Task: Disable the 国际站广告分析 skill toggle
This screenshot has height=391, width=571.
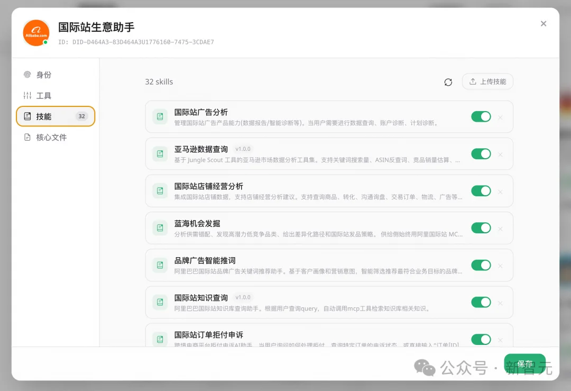Action: click(x=481, y=116)
